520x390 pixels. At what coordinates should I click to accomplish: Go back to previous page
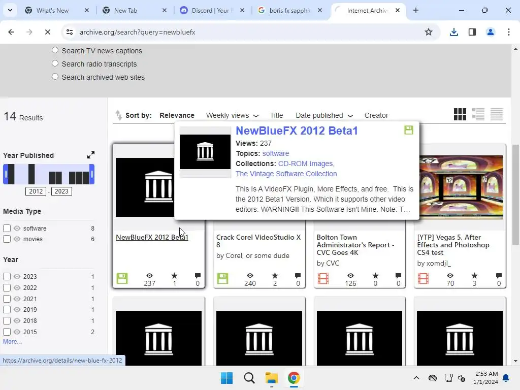tap(11, 32)
